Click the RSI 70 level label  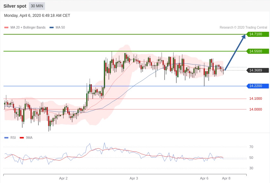click(251, 147)
